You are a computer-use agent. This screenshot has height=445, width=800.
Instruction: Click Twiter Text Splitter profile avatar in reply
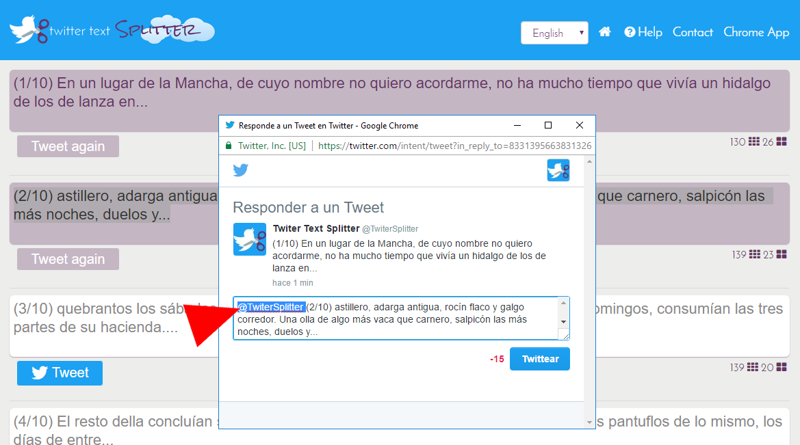tap(250, 239)
